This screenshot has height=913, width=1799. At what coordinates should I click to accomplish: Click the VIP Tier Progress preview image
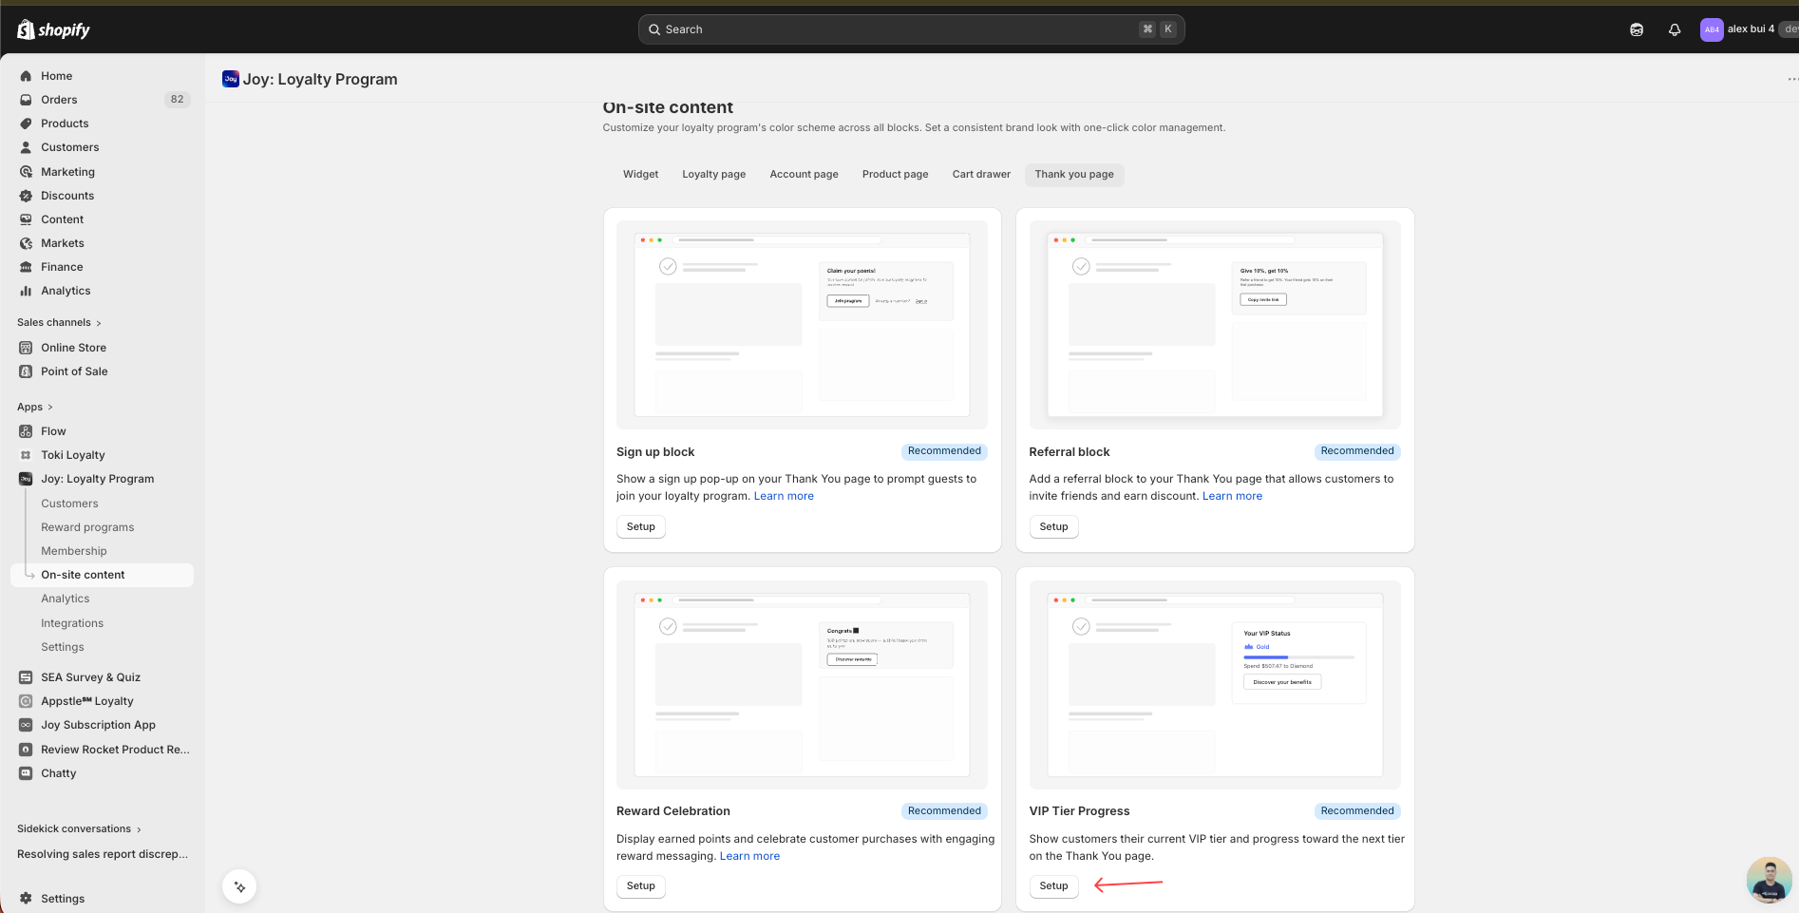[x=1215, y=685]
